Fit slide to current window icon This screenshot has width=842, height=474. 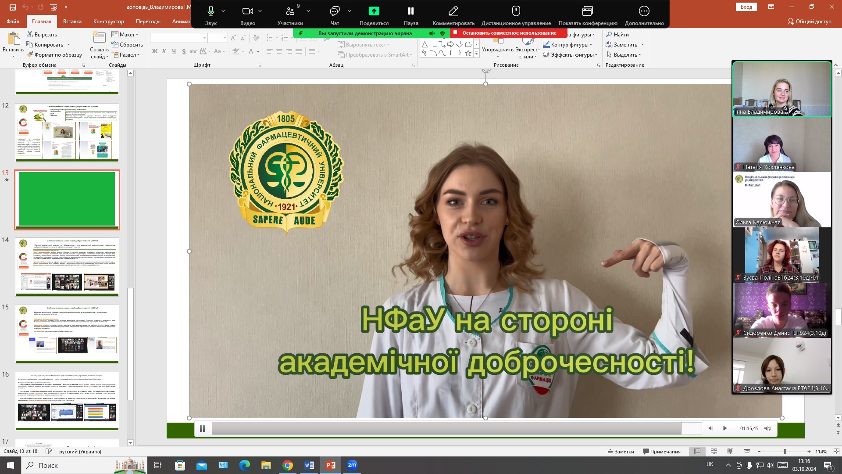click(x=836, y=452)
